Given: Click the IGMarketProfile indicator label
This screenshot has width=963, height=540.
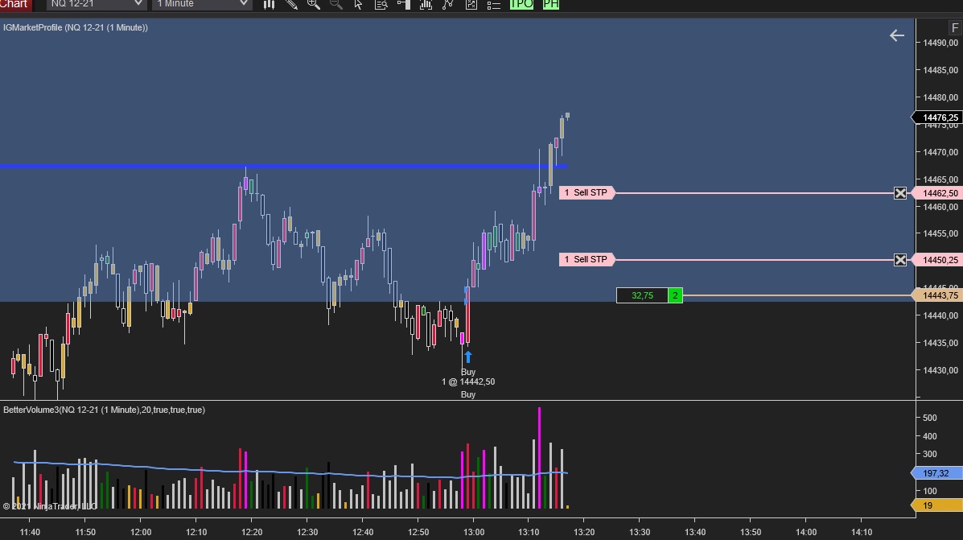Looking at the screenshot, I should coord(76,27).
